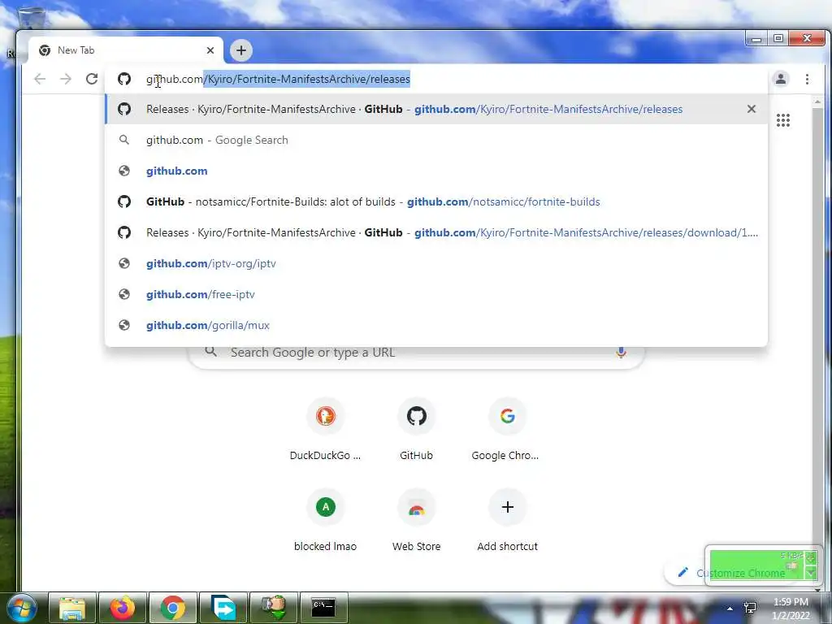Click the browser Back arrow
This screenshot has width=832, height=624.
click(x=40, y=79)
